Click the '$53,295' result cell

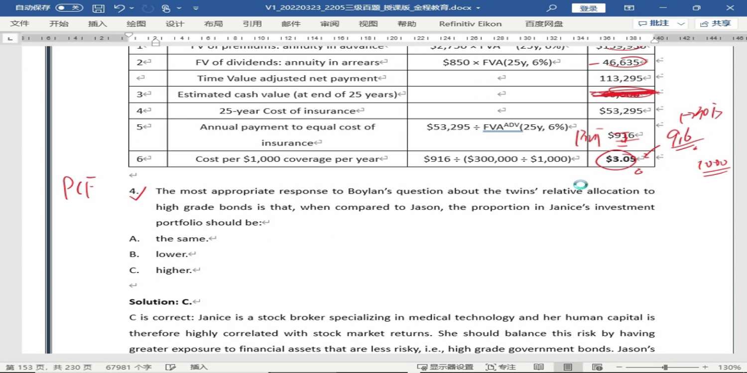click(x=621, y=110)
